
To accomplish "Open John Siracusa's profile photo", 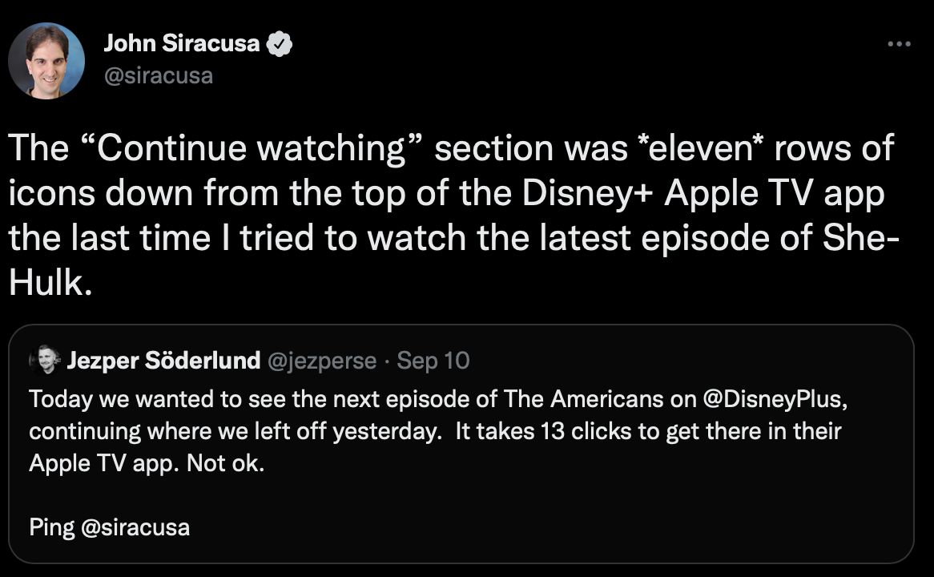I will click(46, 60).
